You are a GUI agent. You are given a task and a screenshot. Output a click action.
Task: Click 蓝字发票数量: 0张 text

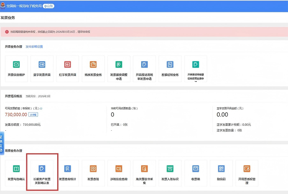(229, 130)
